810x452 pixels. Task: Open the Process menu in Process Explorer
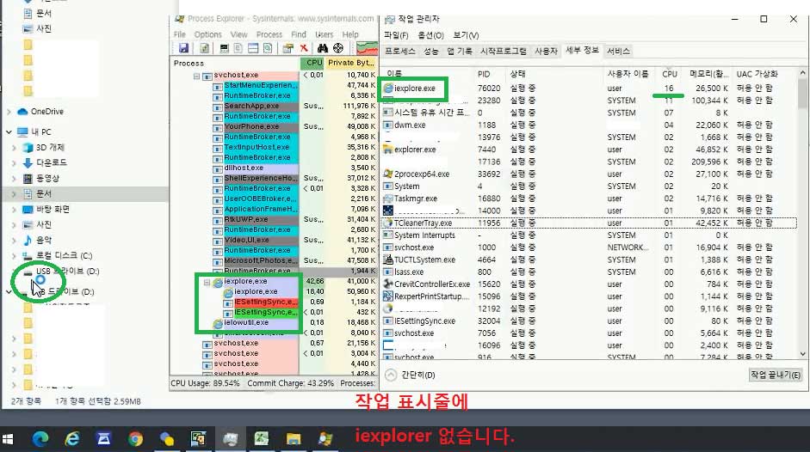[x=269, y=34]
